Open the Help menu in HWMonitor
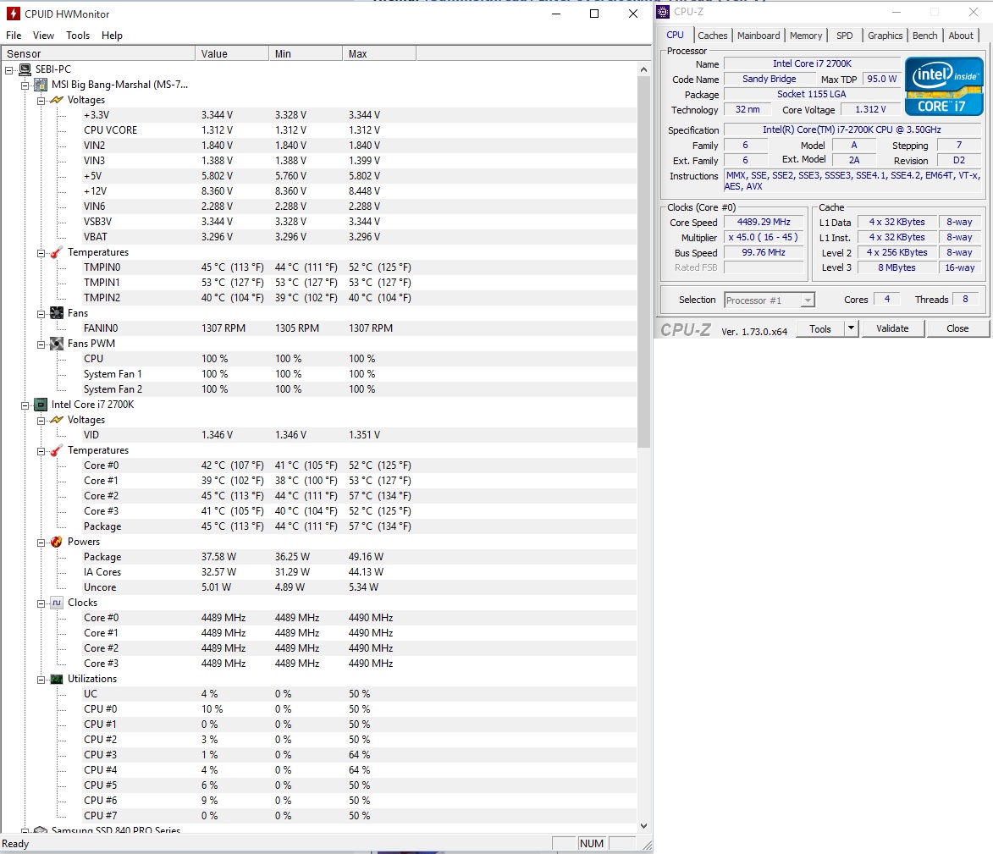Screen dimensions: 993x854 (x=112, y=36)
